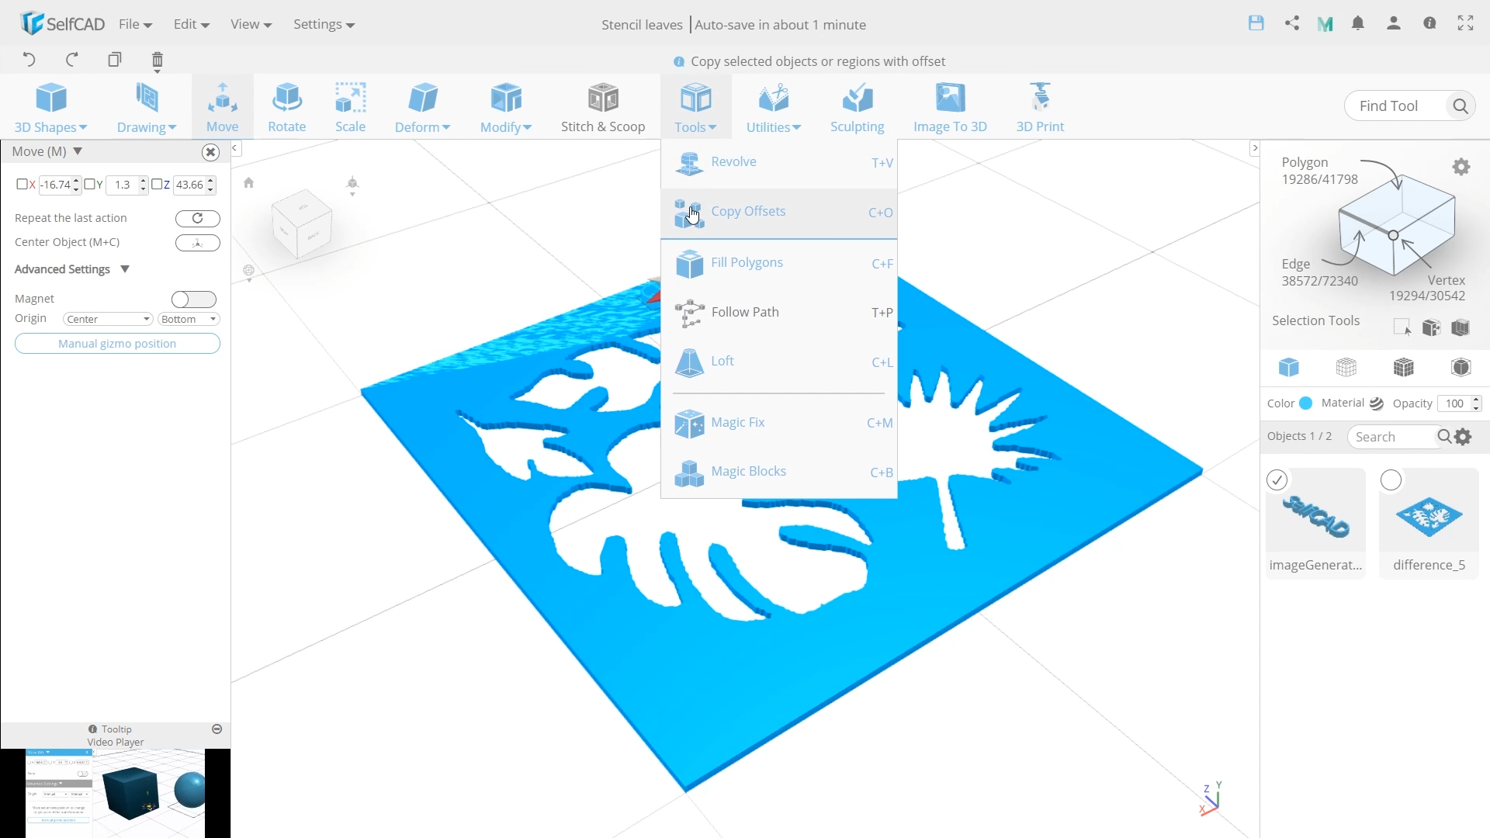Screen dimensions: 1490x838
Task: Open the 3D Print tool
Action: click(1040, 107)
